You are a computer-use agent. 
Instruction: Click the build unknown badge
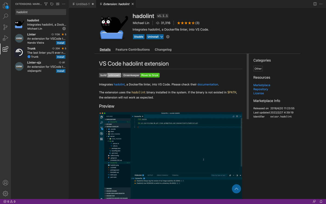point(110,75)
